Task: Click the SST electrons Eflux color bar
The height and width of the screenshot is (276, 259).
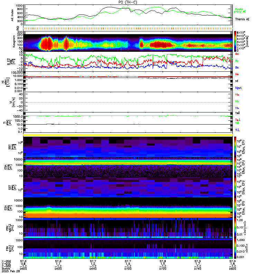Action: click(x=235, y=187)
